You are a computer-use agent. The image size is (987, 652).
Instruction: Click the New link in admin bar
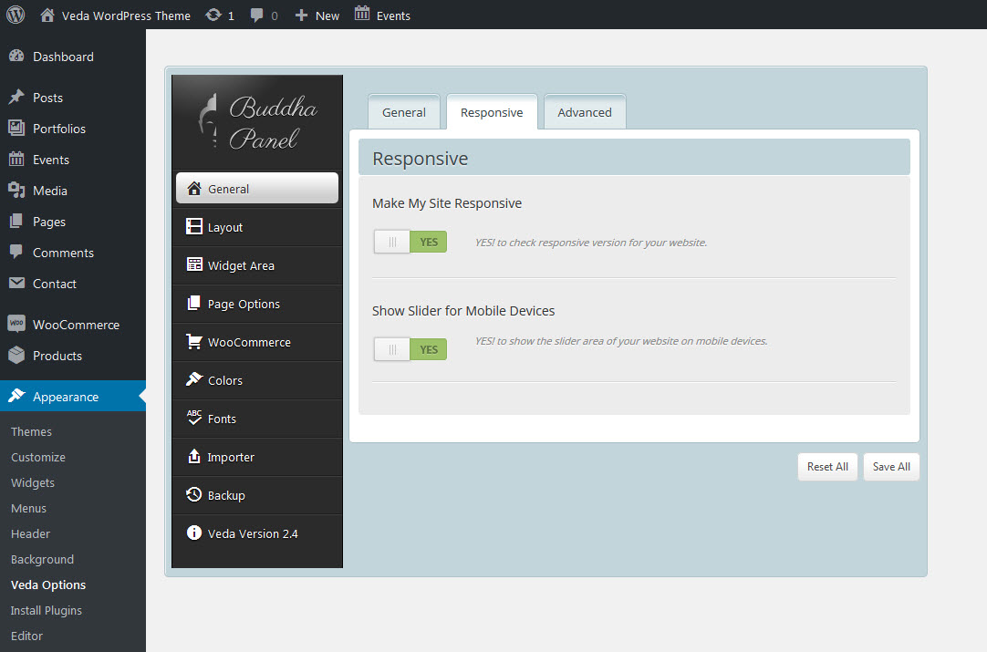[327, 16]
